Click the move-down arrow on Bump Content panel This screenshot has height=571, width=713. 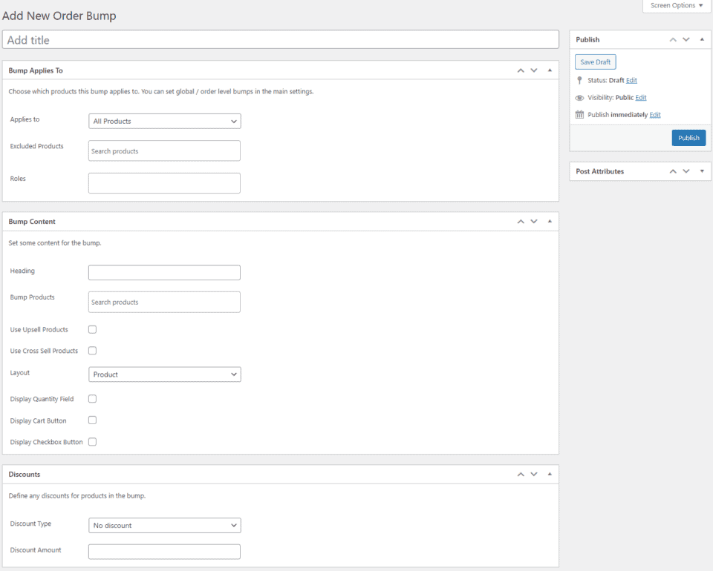(x=533, y=221)
